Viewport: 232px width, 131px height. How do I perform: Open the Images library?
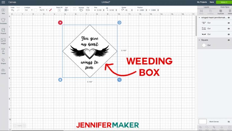pos(3,41)
